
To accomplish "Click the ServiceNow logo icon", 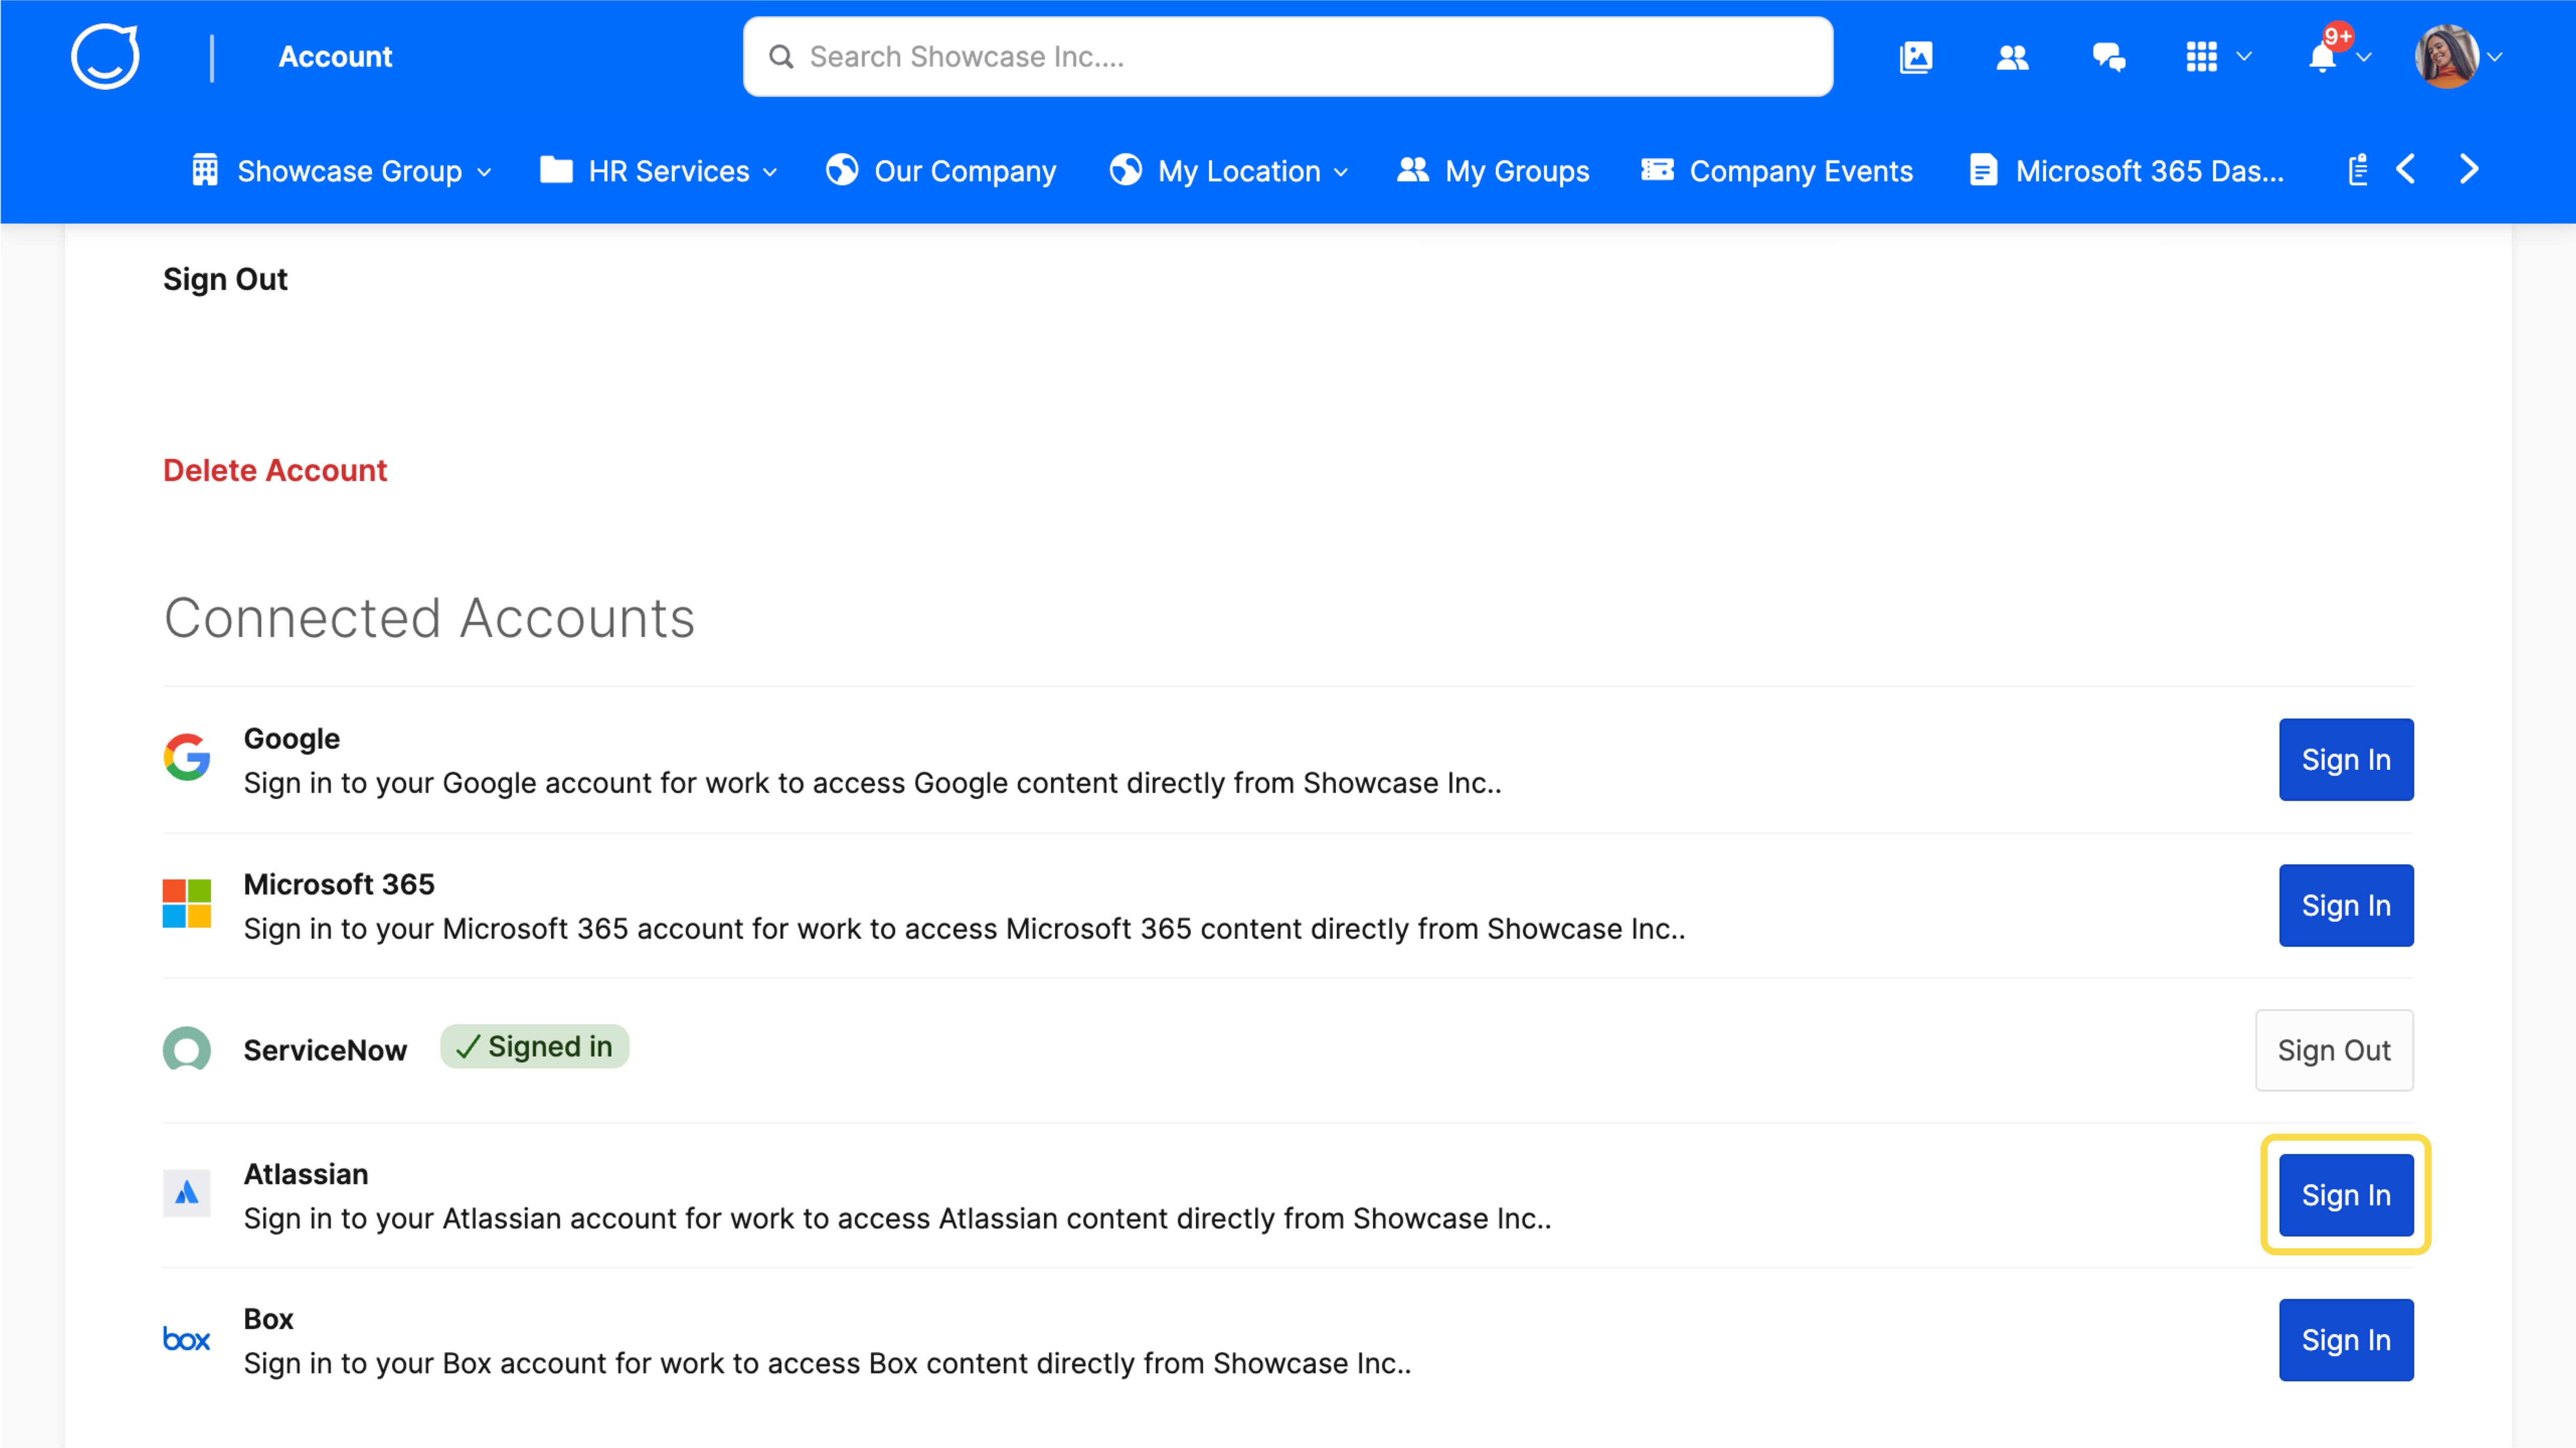I will point(187,1049).
